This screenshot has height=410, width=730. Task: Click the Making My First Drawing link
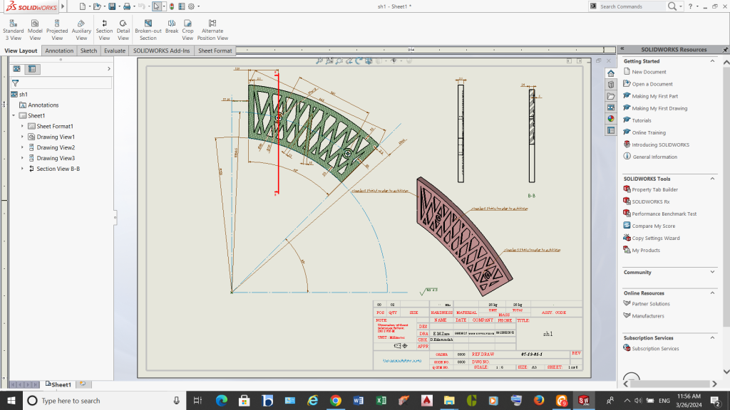[x=659, y=108]
